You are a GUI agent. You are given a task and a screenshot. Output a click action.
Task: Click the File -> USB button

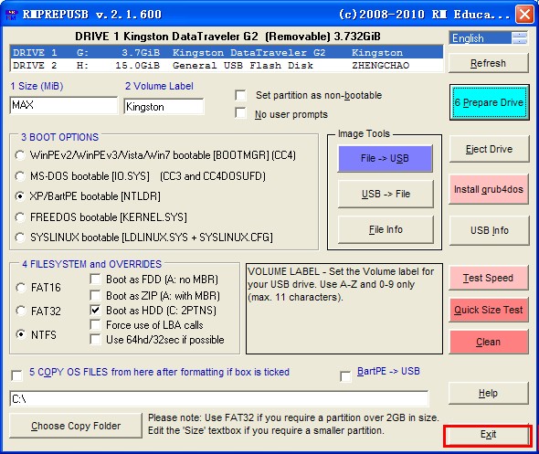click(385, 158)
